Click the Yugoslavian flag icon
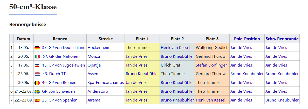308x109 pixels. 37,65
